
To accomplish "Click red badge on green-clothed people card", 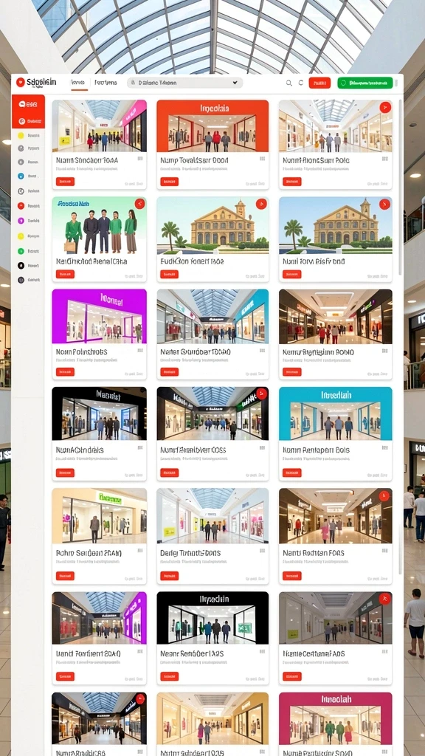I will point(139,204).
